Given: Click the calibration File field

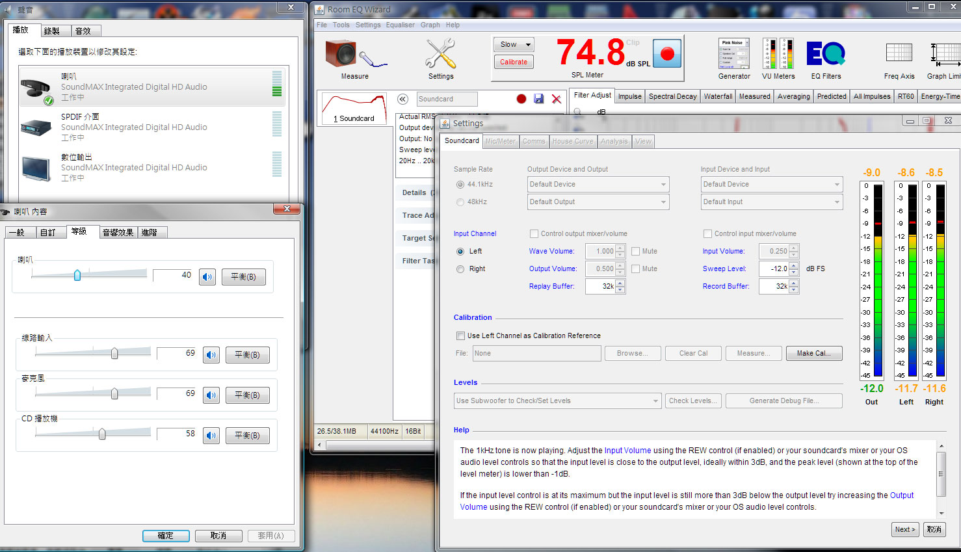Looking at the screenshot, I should click(536, 353).
